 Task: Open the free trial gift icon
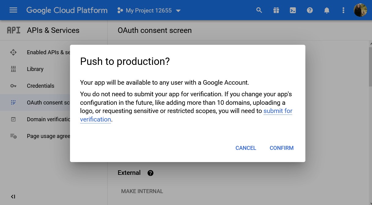276,10
